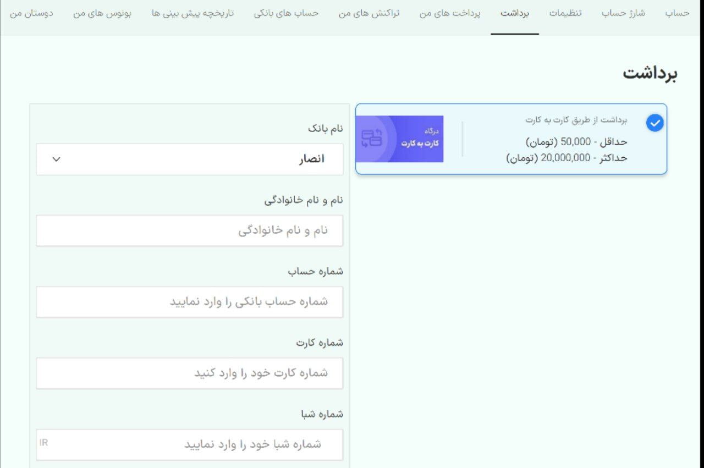View پرداخت های من payments tab
This screenshot has height=468, width=704.
tap(451, 13)
